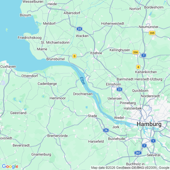
Task: Click the A23 highway shield near Wacken
Action: coord(79,29)
